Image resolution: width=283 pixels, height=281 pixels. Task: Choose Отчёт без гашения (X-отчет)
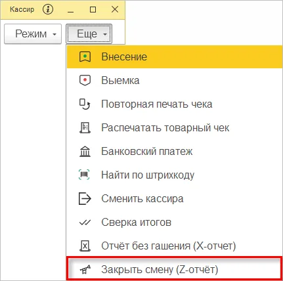pos(175,246)
